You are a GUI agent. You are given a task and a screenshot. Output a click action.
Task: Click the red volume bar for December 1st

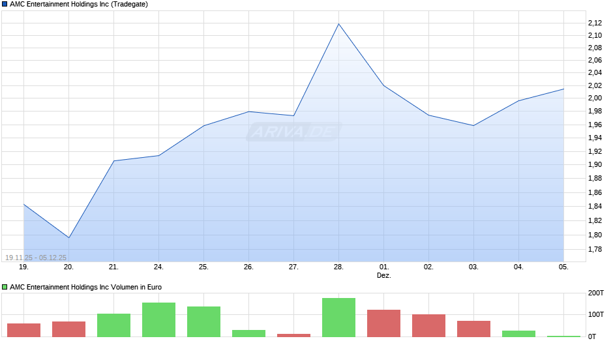[x=384, y=323]
